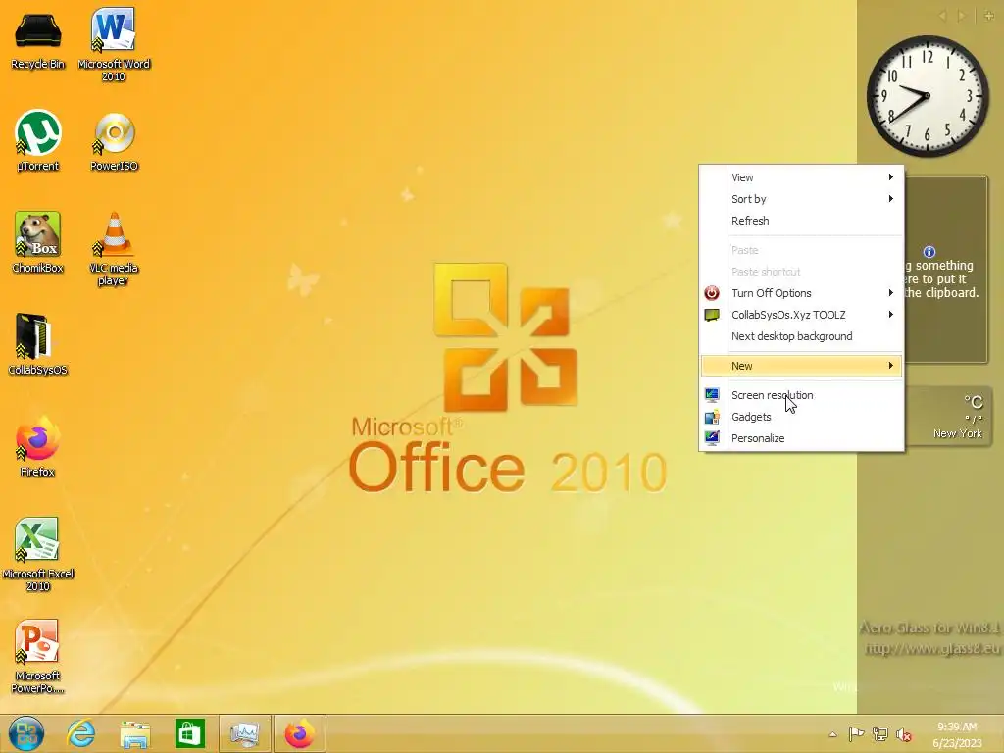Open the taskbar date and time
1004x753 pixels.
pos(957,734)
